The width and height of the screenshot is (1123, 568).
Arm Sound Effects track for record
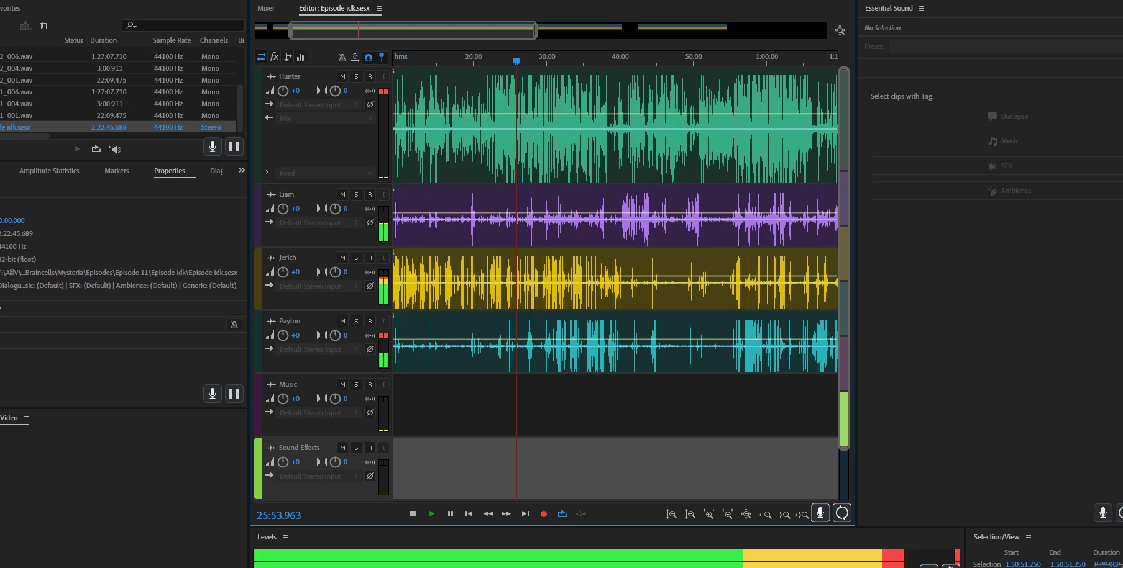[370, 448]
